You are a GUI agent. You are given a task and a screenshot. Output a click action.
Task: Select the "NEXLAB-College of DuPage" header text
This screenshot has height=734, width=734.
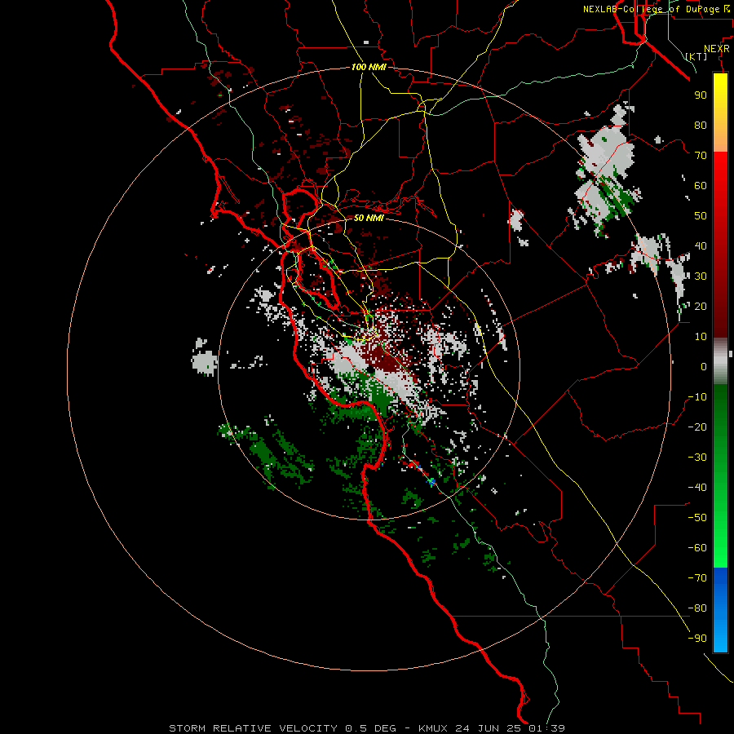point(651,9)
